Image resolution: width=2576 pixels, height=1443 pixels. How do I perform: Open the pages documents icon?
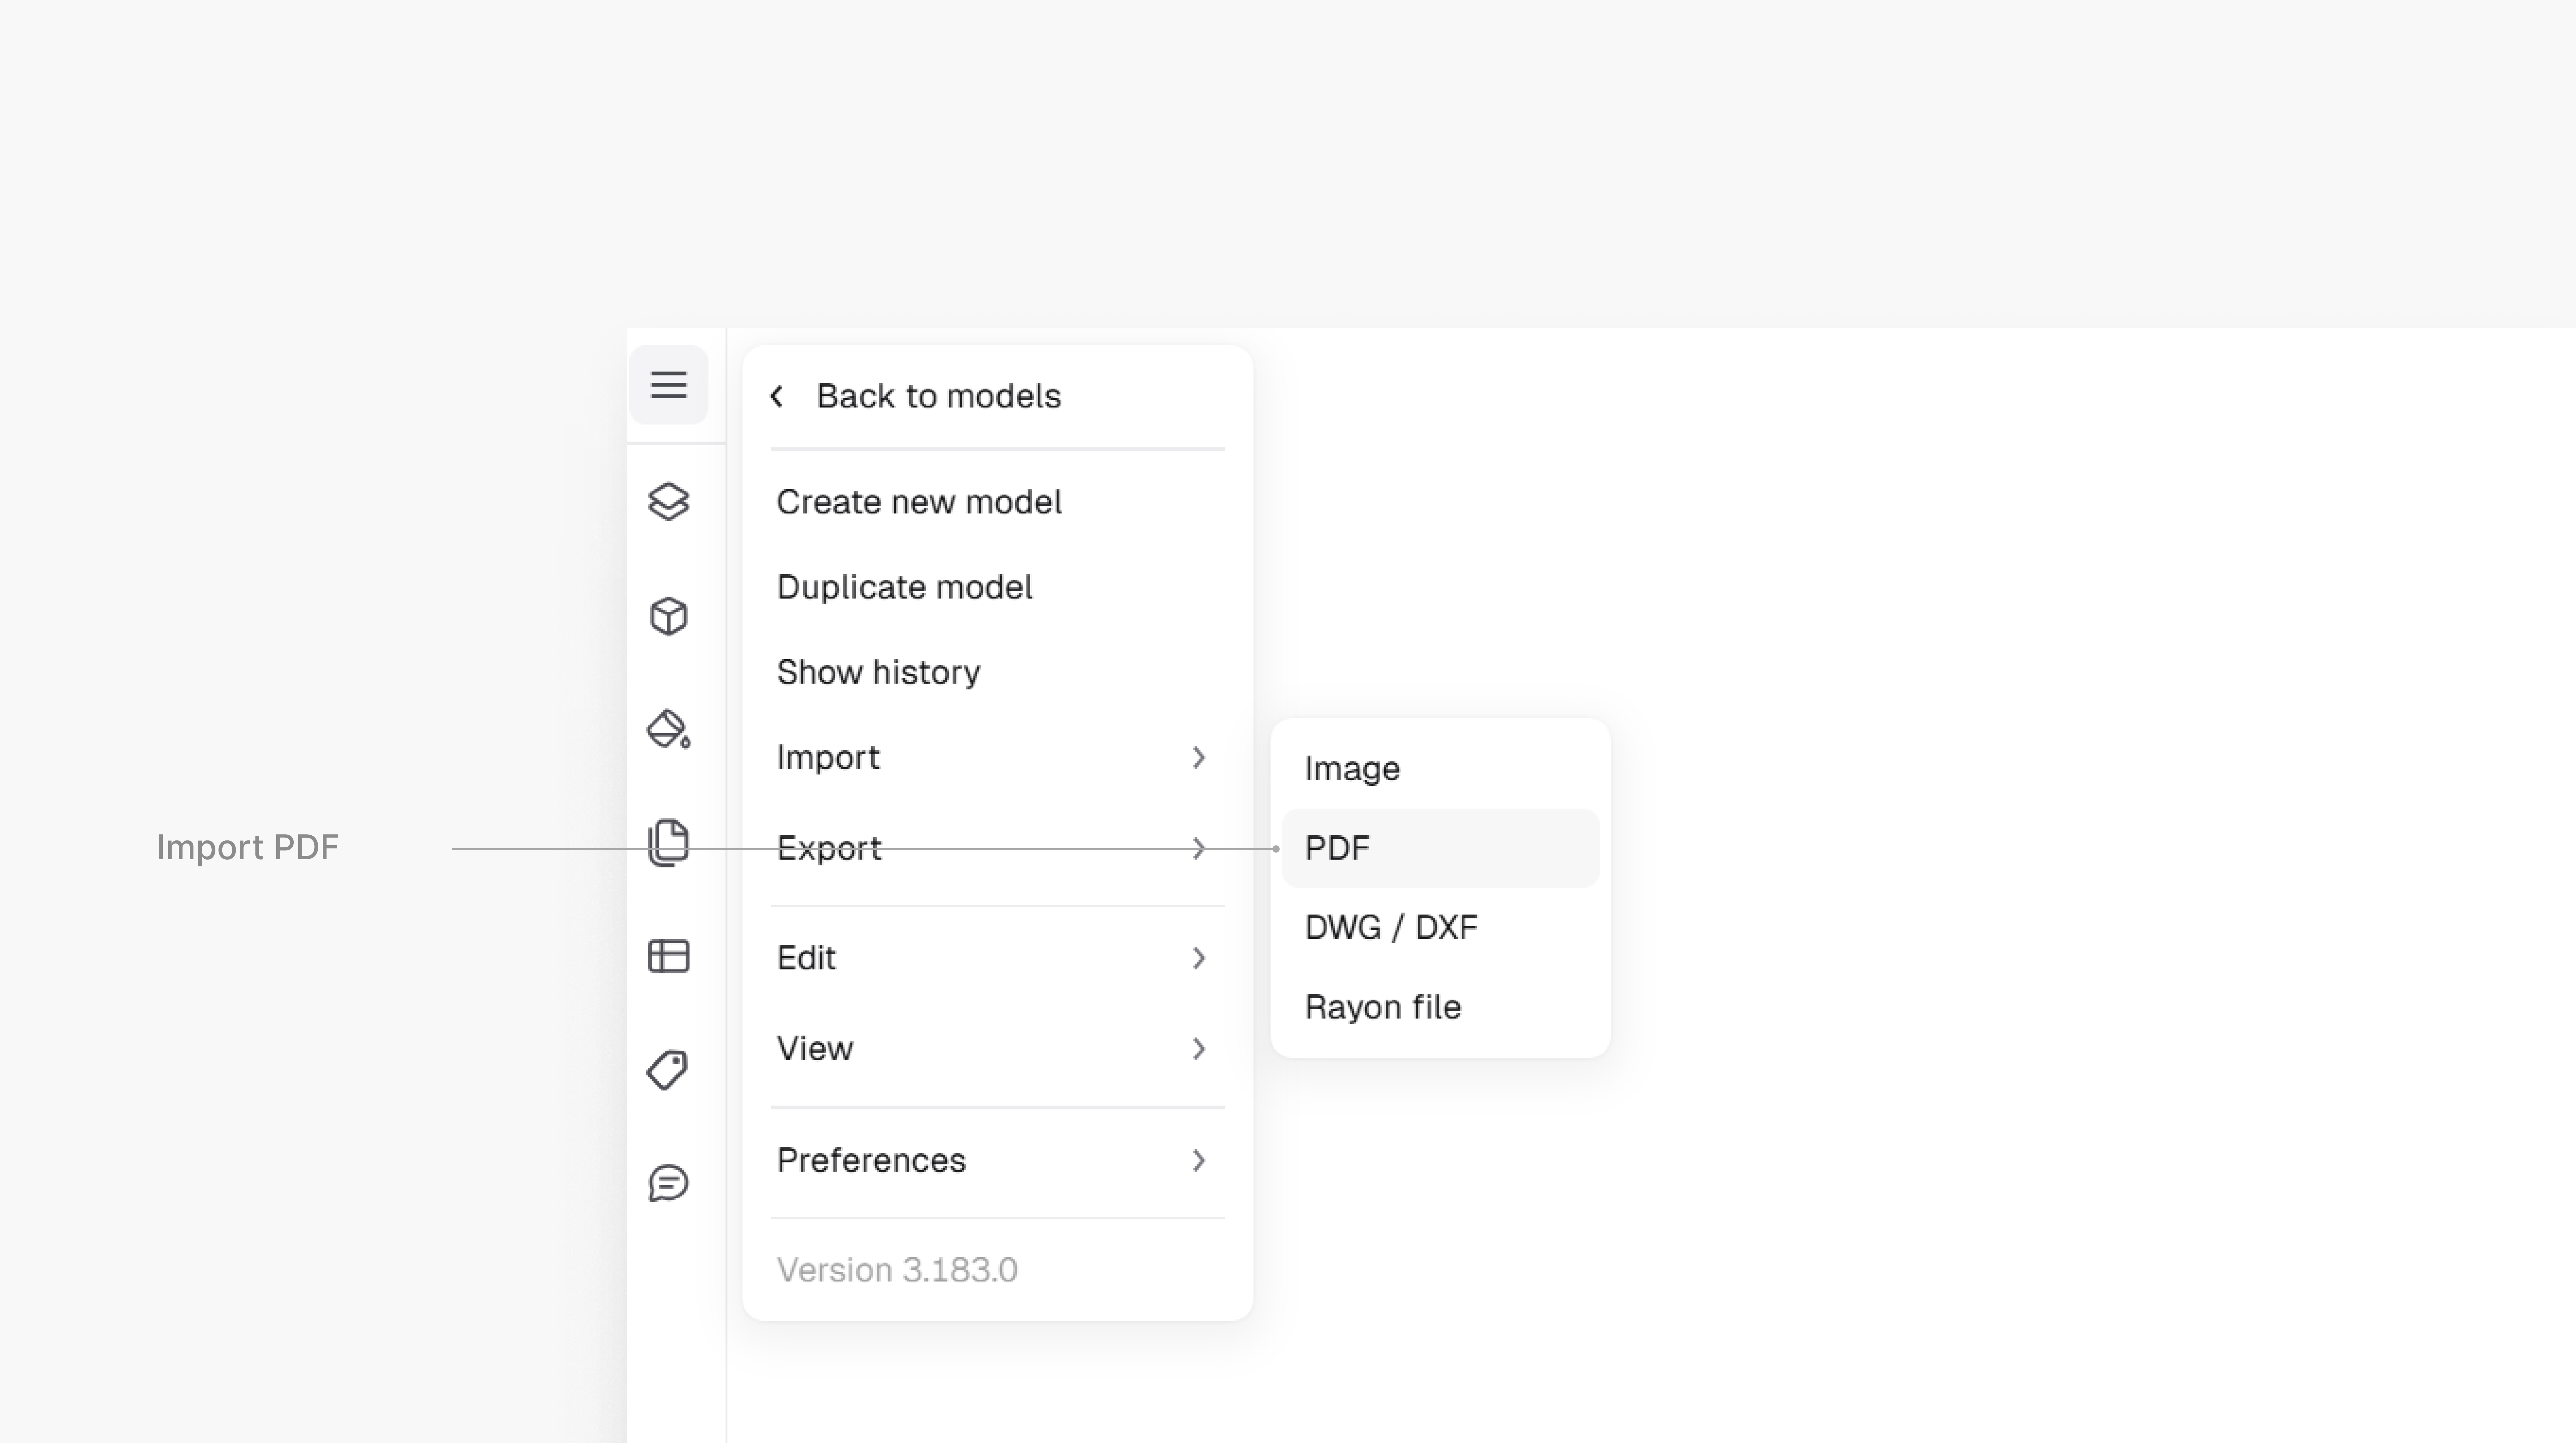[668, 842]
